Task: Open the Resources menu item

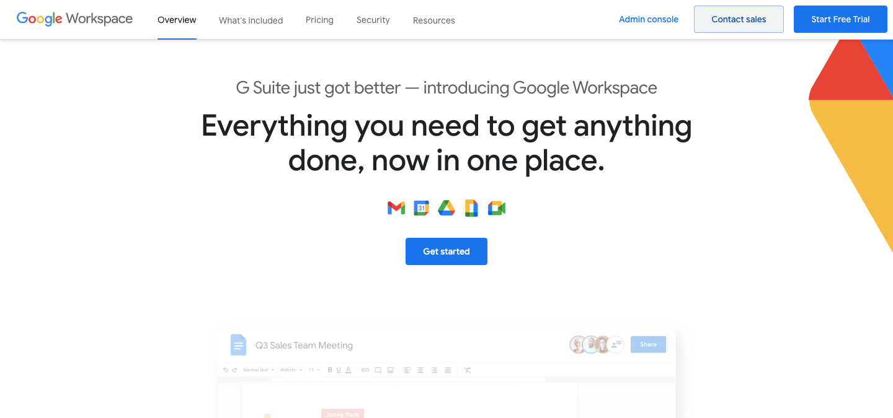Action: click(434, 20)
